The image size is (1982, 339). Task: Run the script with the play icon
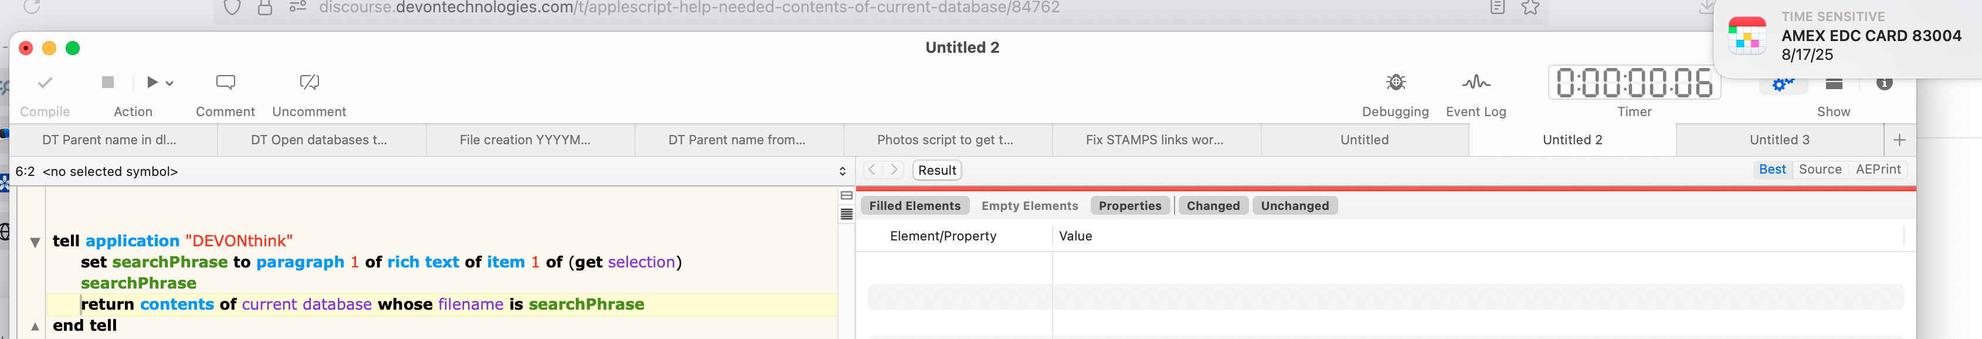pos(151,82)
